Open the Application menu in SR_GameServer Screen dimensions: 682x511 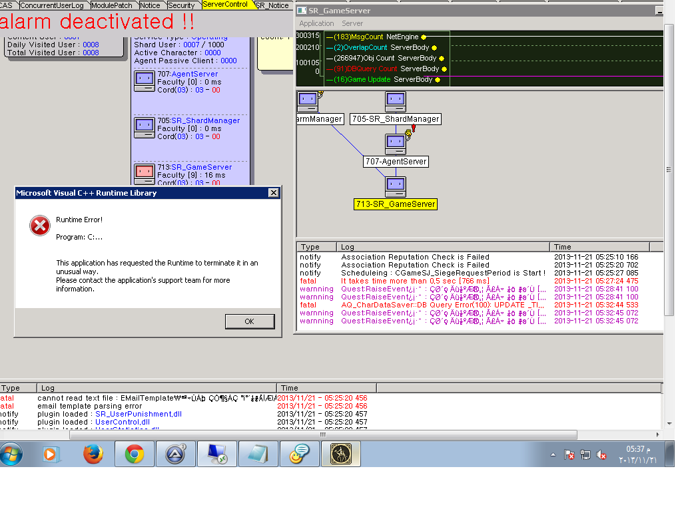point(316,23)
